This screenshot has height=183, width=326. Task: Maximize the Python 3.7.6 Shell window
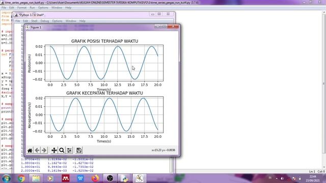click(159, 14)
